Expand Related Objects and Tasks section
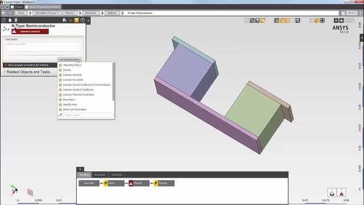 click(28, 72)
